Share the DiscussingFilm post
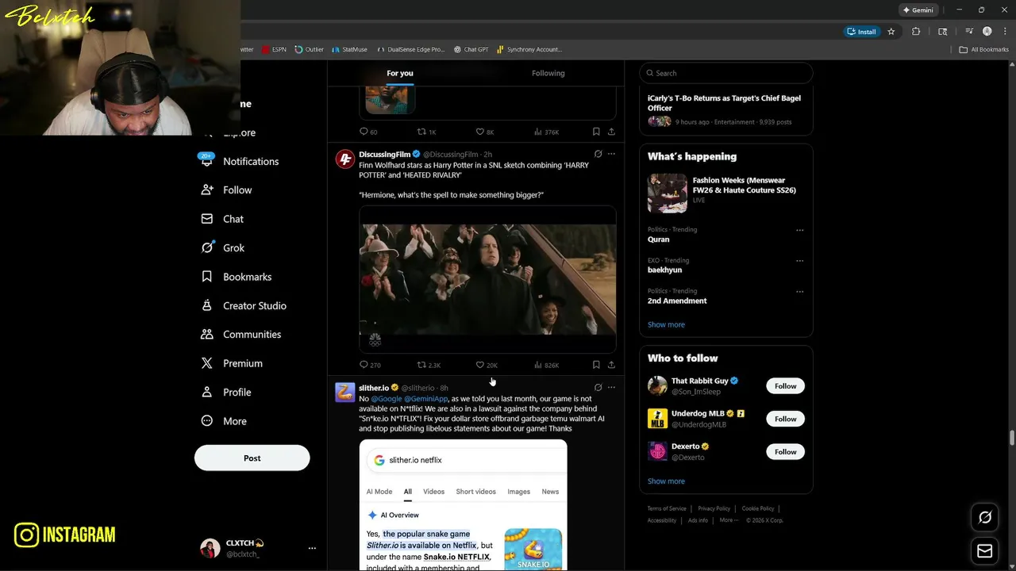Viewport: 1016px width, 571px height. click(x=611, y=365)
